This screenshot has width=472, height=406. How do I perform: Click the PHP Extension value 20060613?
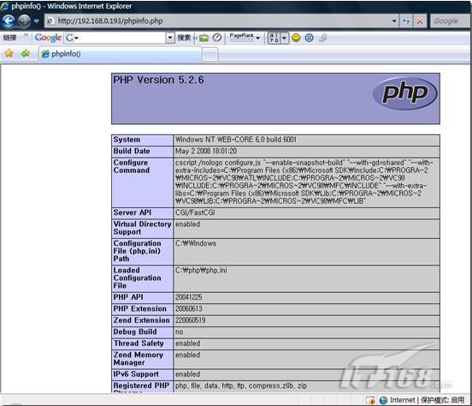pos(189,308)
